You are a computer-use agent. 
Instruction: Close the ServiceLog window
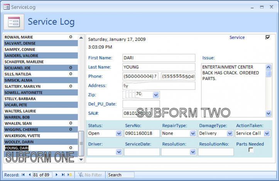(271, 7)
